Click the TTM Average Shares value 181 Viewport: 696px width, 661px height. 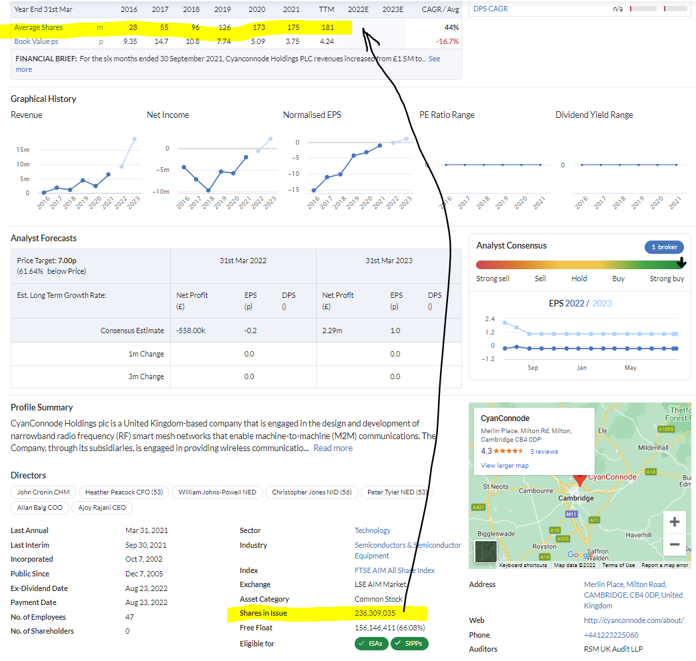pos(327,27)
